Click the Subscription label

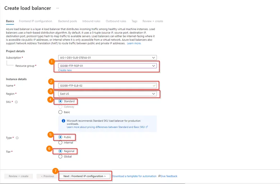point(14,58)
